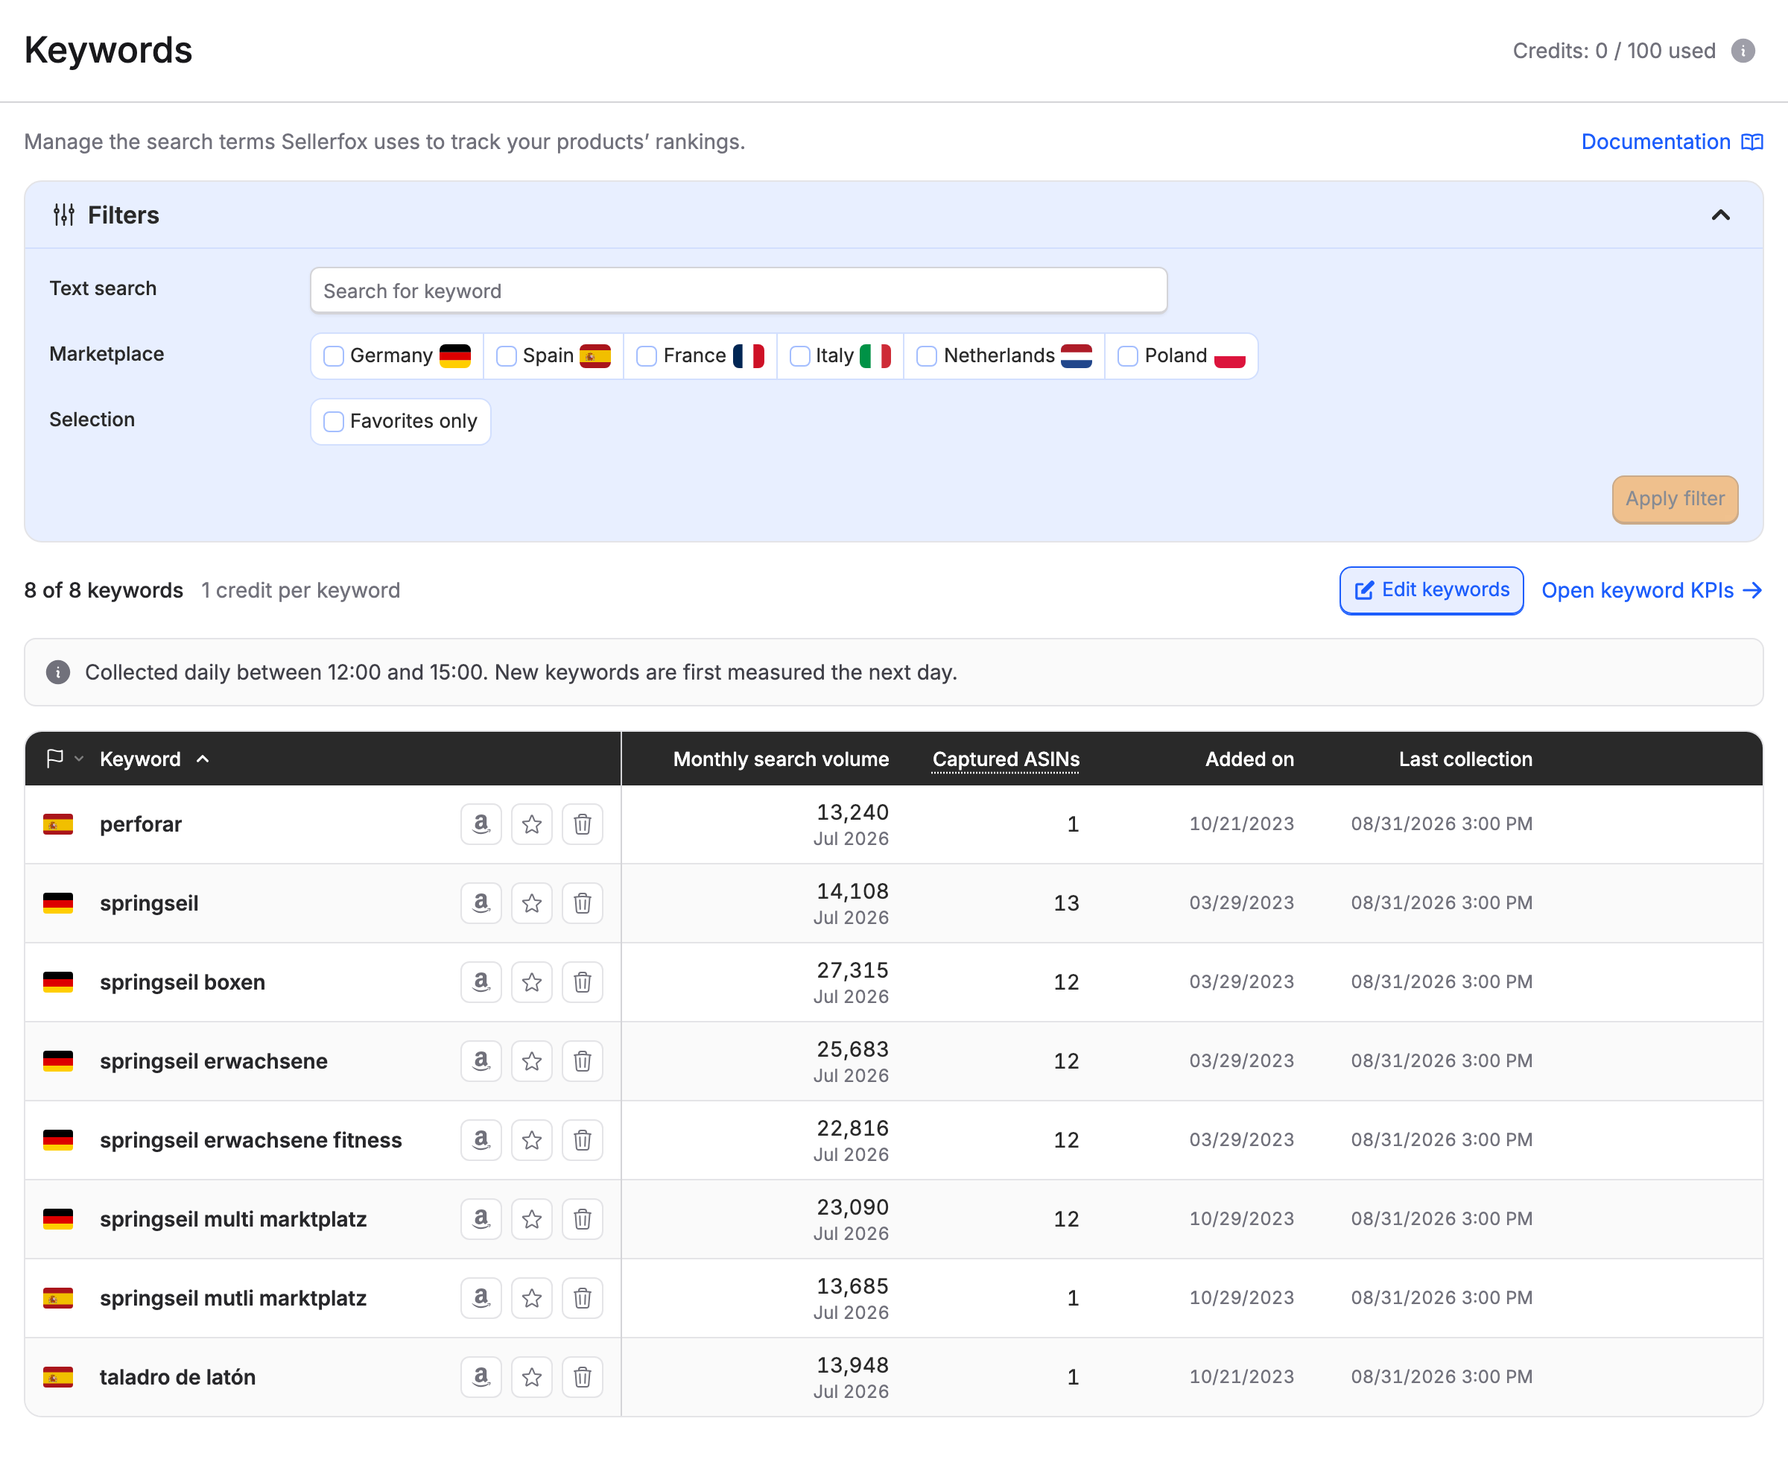Collapse the Filters panel chevron
The height and width of the screenshot is (1471, 1788).
click(1720, 215)
